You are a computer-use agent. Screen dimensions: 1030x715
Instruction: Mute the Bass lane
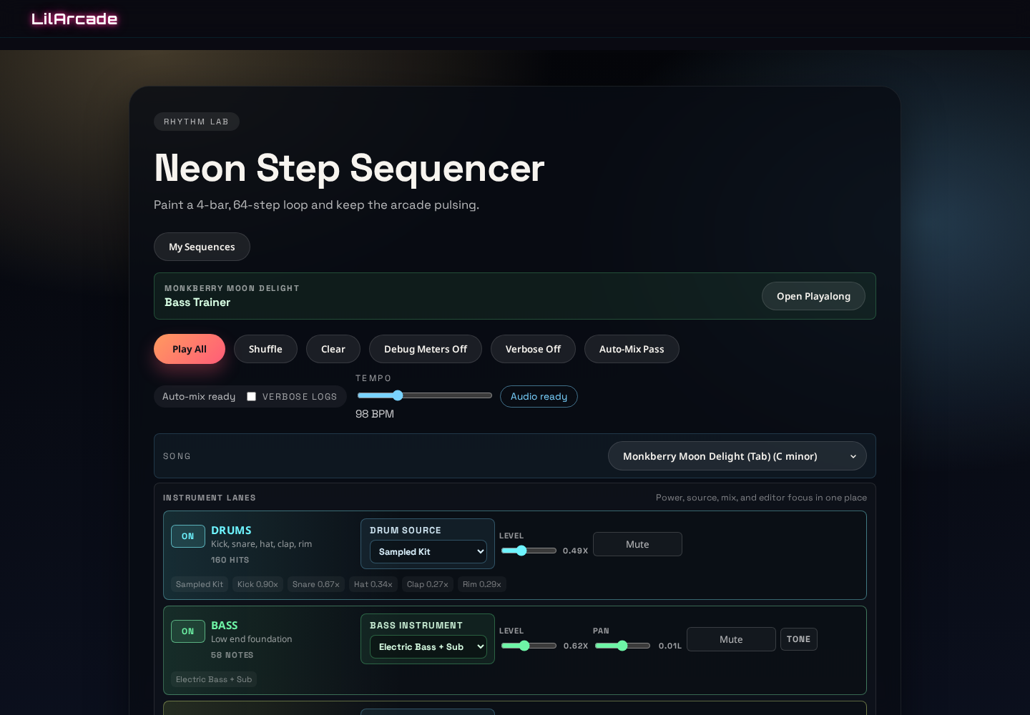click(x=731, y=639)
